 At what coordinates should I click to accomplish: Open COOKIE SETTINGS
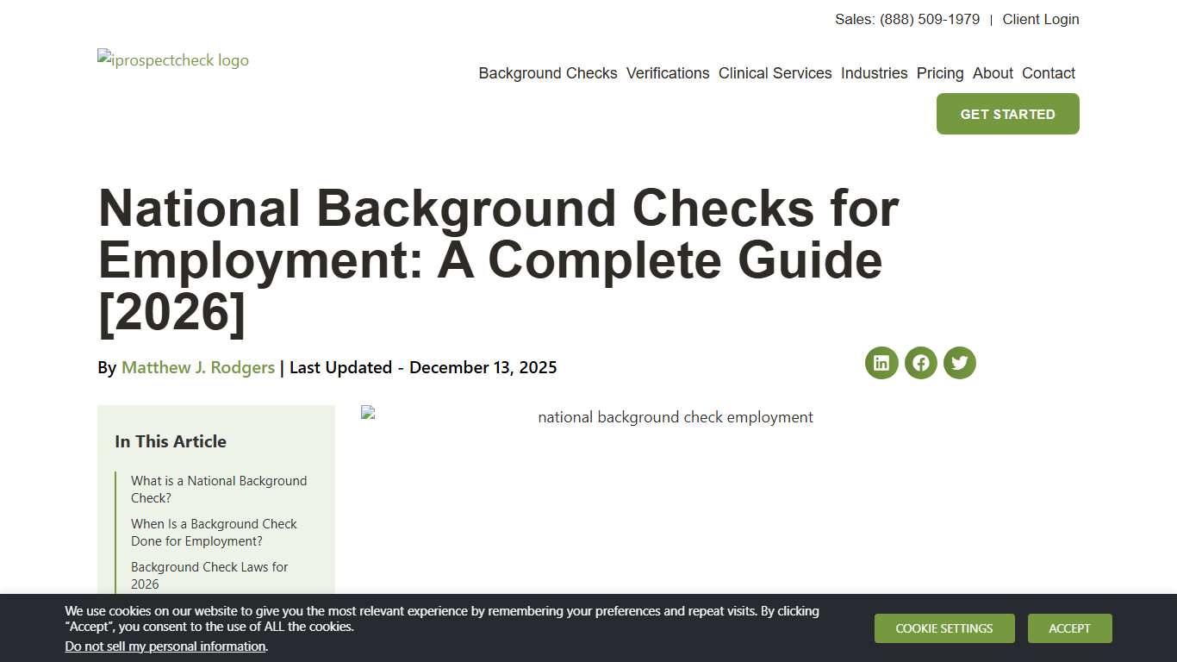(944, 628)
